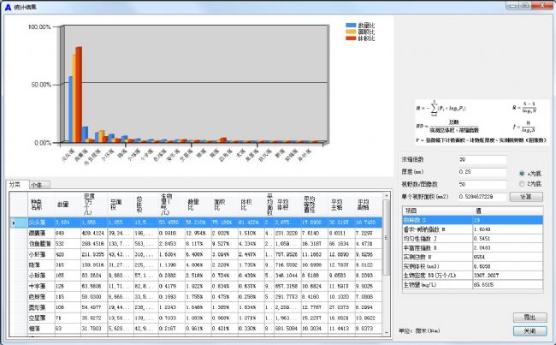556x345 pixels.
Task: Click the 体积比 red legend swatch
Action: 350,38
